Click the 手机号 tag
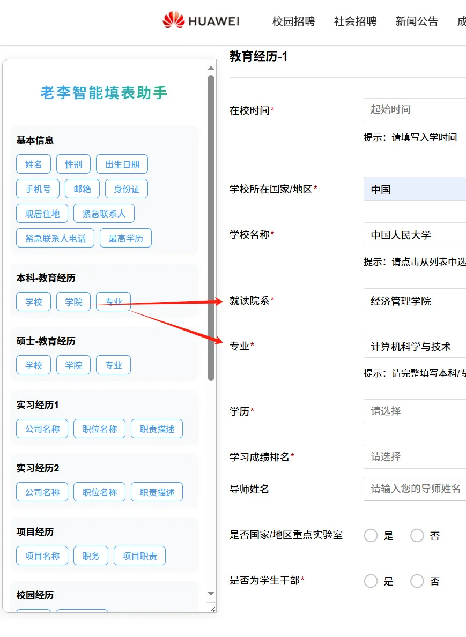 pyautogui.click(x=38, y=189)
